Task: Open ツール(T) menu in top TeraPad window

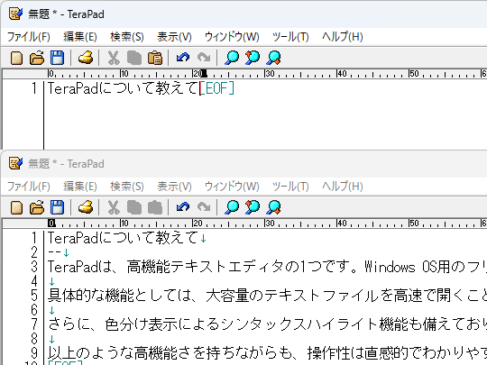Action: [290, 37]
